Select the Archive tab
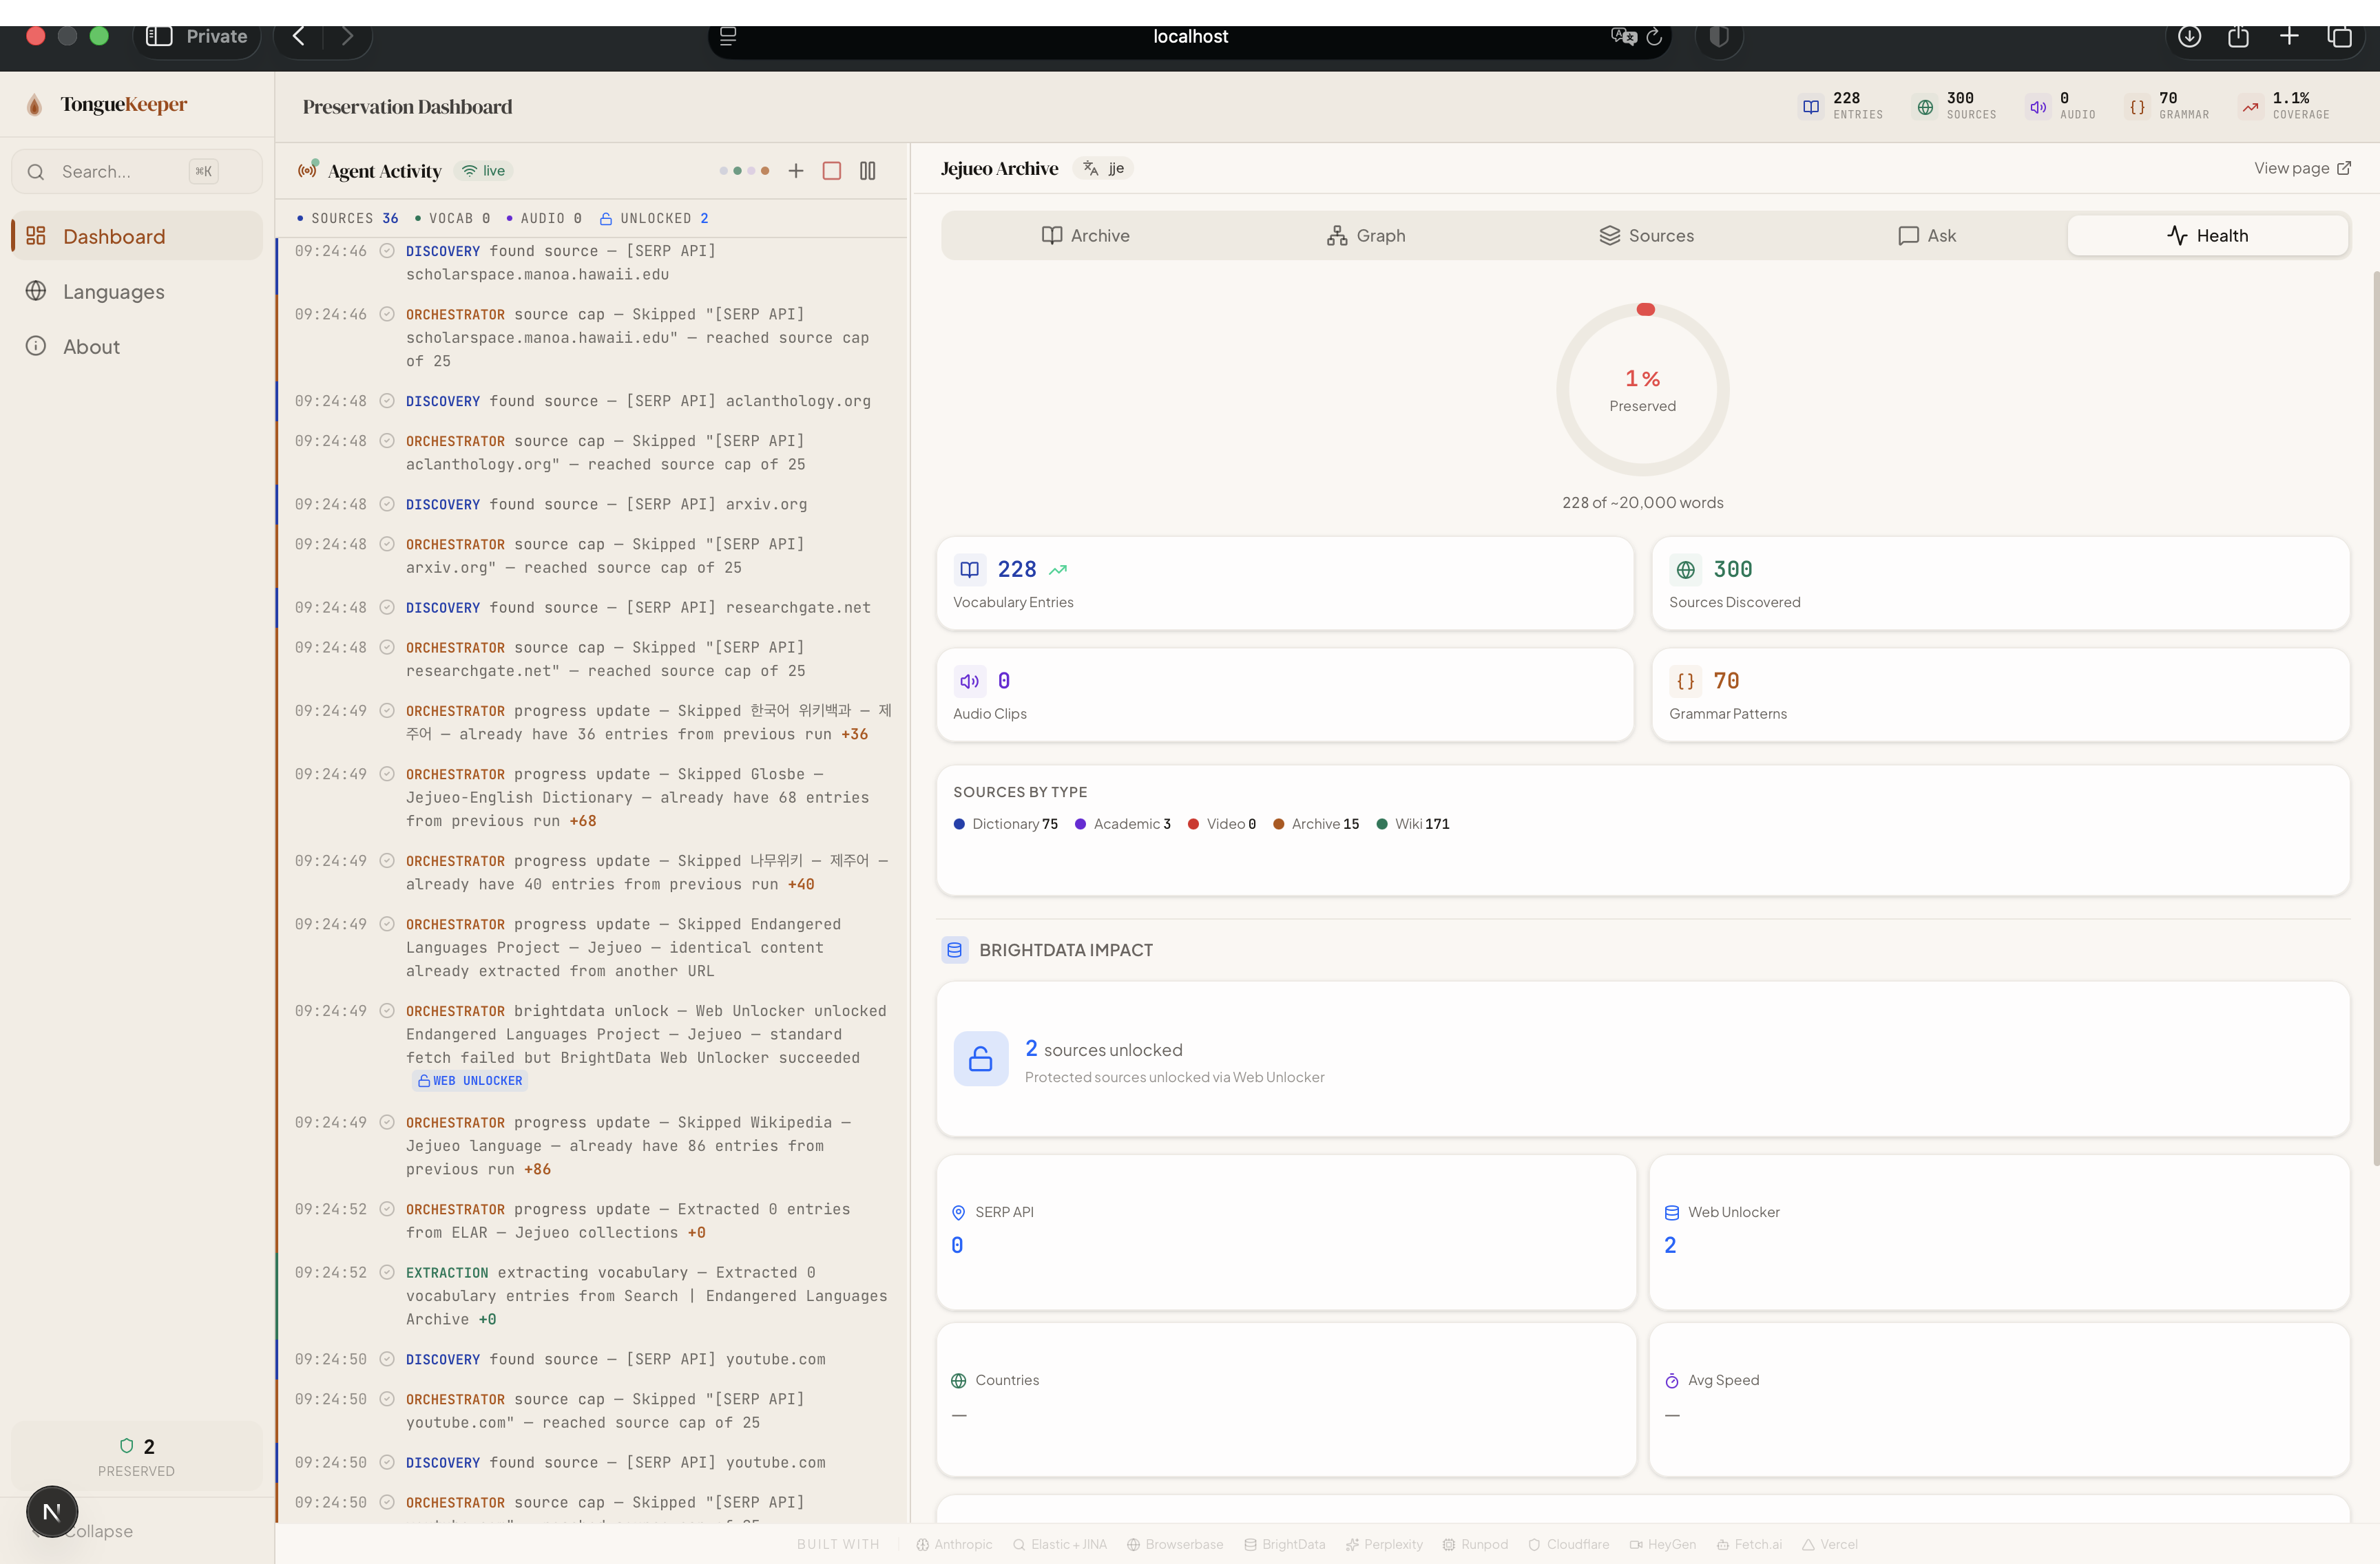This screenshot has height=1564, width=2380. coord(1085,236)
